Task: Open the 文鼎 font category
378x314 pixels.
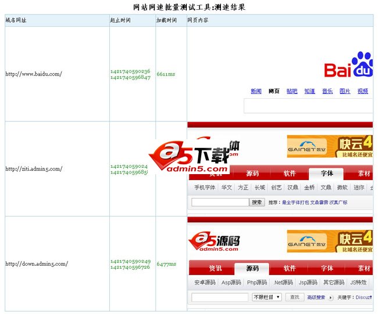Action: coord(326,187)
